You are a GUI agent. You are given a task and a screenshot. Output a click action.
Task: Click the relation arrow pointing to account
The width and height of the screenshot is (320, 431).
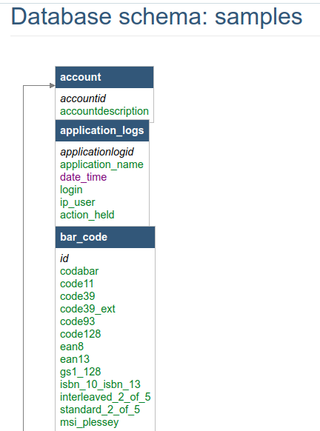(x=53, y=86)
